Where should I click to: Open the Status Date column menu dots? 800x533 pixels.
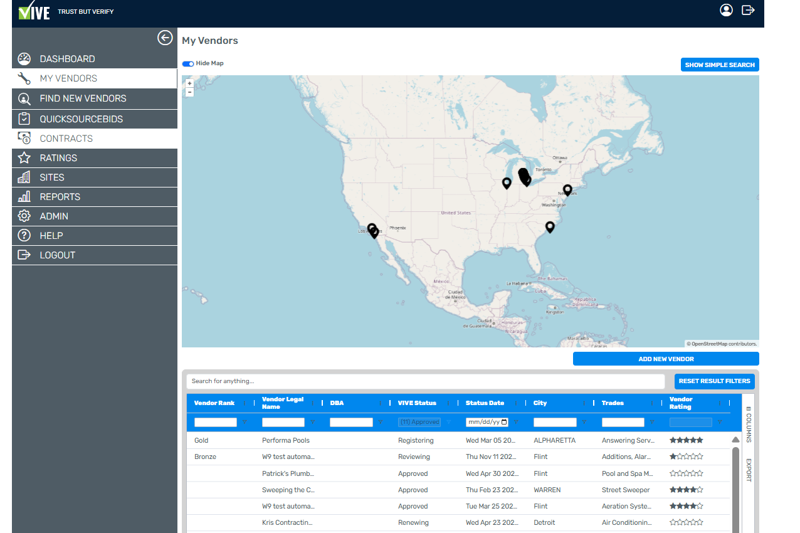516,403
